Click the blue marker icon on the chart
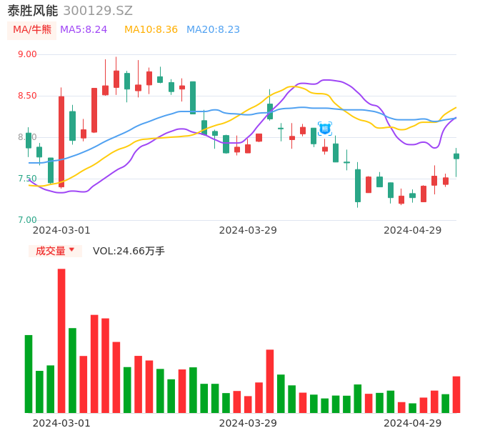Image resolution: width=490 pixels, height=433 pixels. (325, 129)
